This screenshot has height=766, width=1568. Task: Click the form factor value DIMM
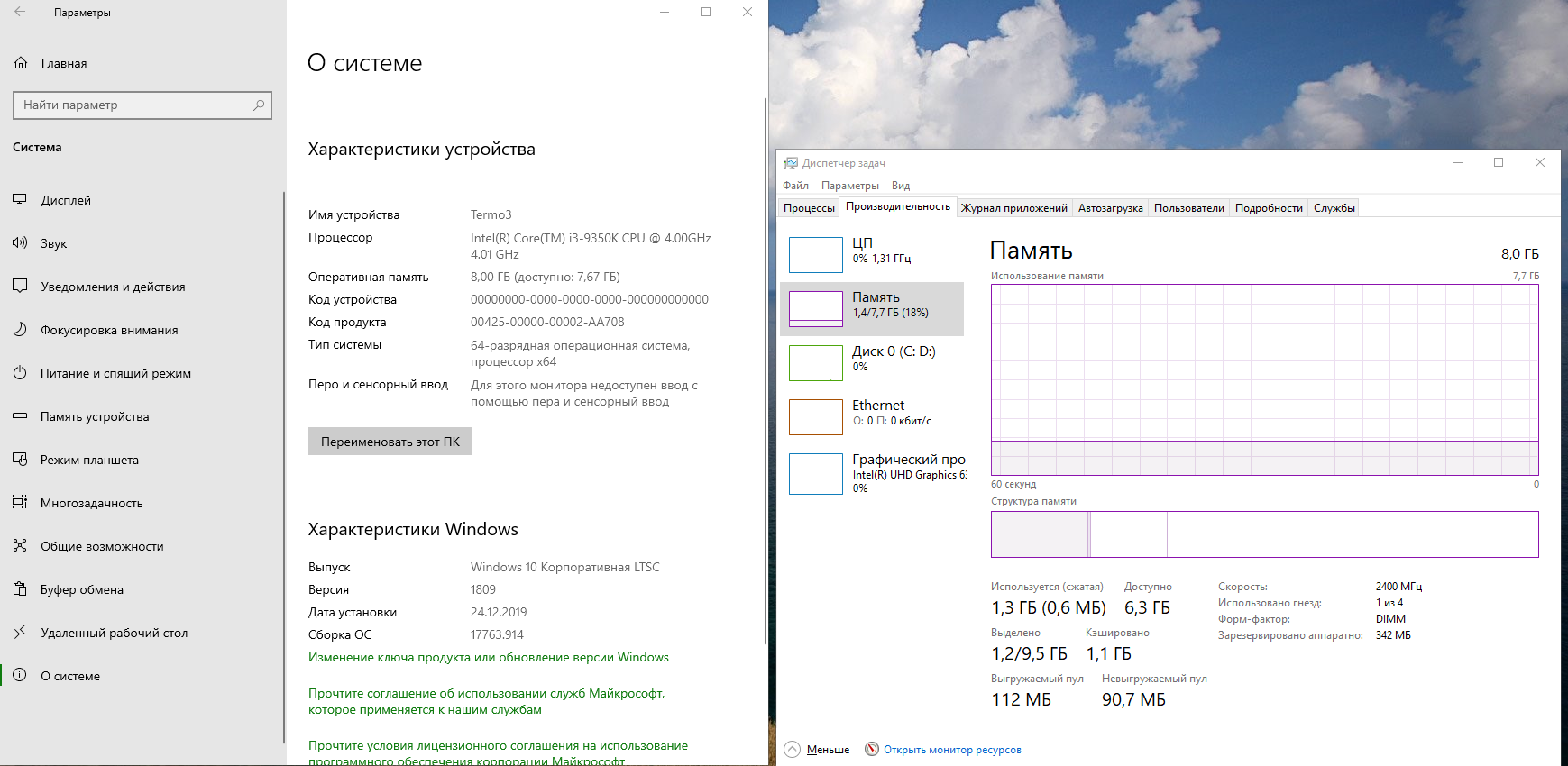[1390, 619]
